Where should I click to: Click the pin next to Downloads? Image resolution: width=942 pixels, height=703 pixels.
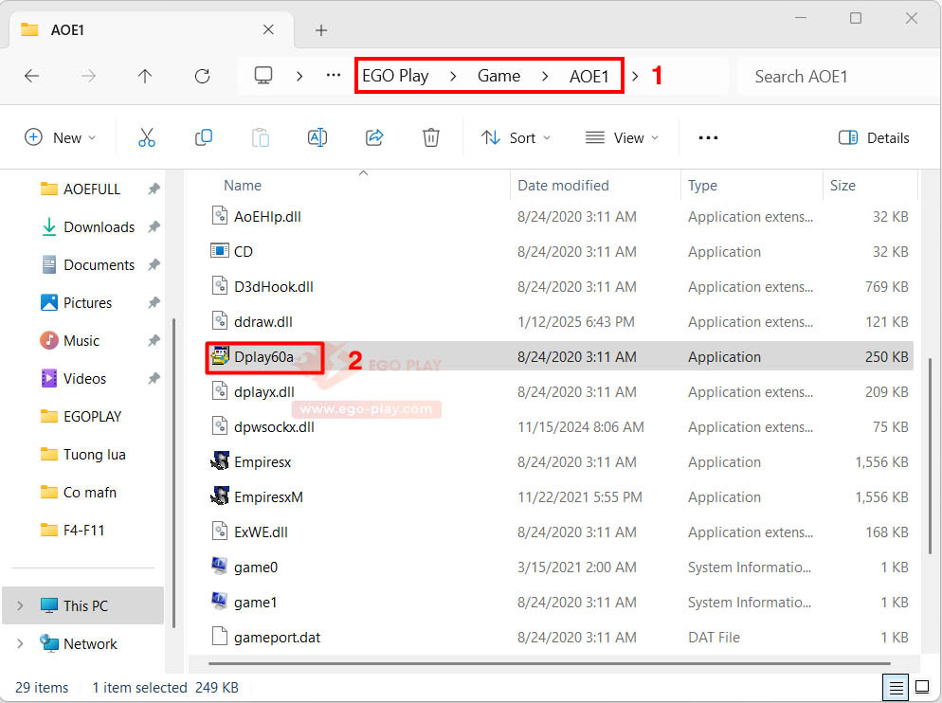tap(154, 226)
